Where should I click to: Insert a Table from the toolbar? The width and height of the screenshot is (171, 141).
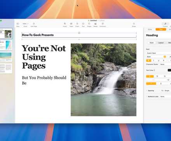click(x=71, y=25)
